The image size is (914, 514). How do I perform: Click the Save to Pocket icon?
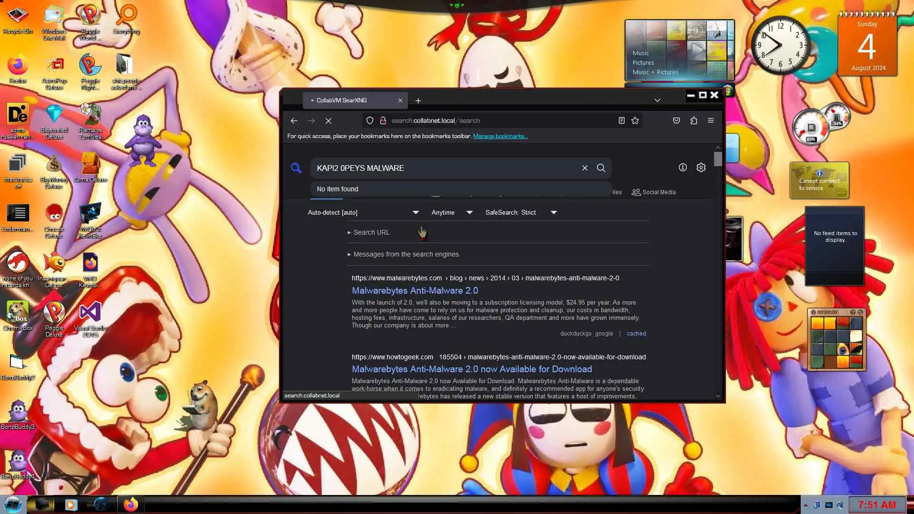tap(676, 121)
